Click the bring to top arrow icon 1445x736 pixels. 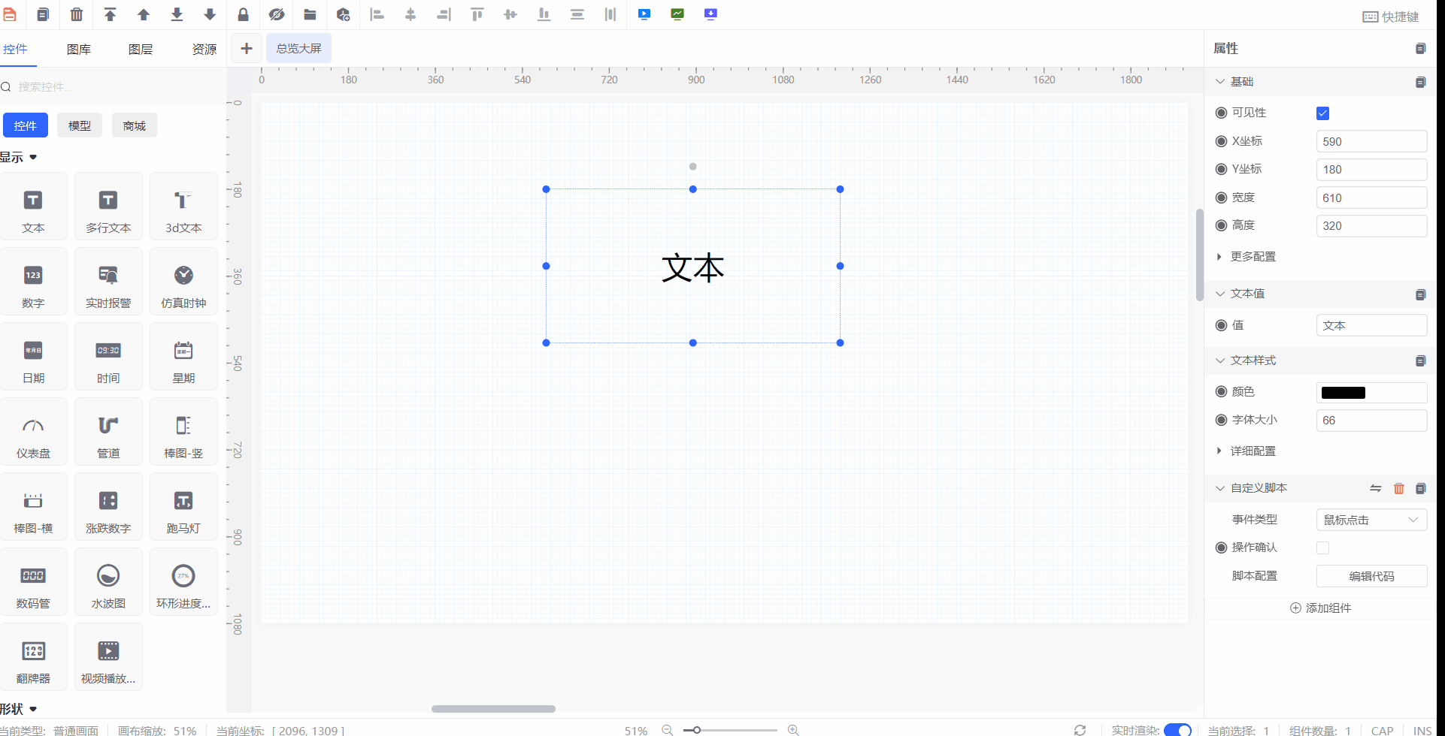coord(110,14)
